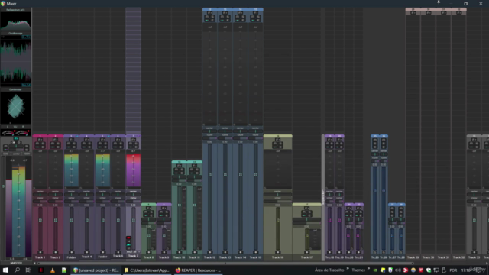Select the Track 7 name label
This screenshot has height=275, width=489.
[133, 256]
